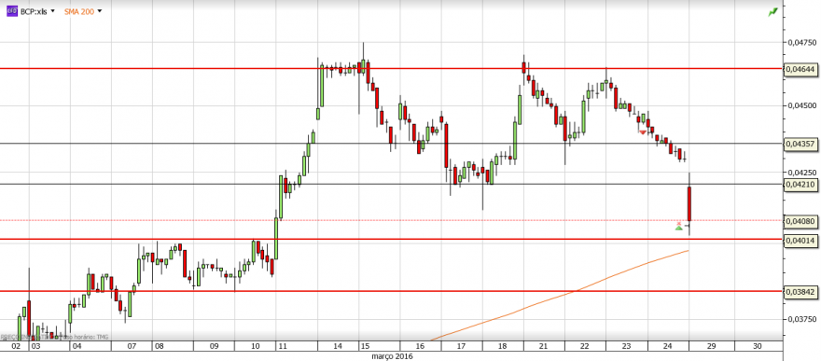Click the 0,04500 axis value
821x361 pixels.
pyautogui.click(x=801, y=105)
